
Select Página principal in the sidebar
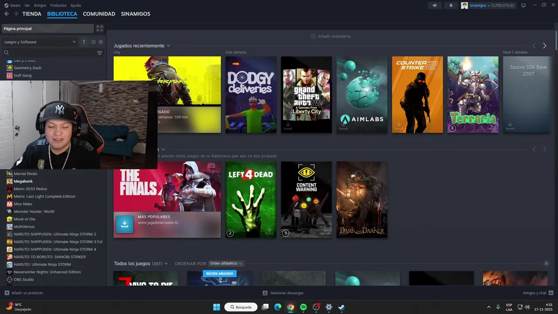48,28
